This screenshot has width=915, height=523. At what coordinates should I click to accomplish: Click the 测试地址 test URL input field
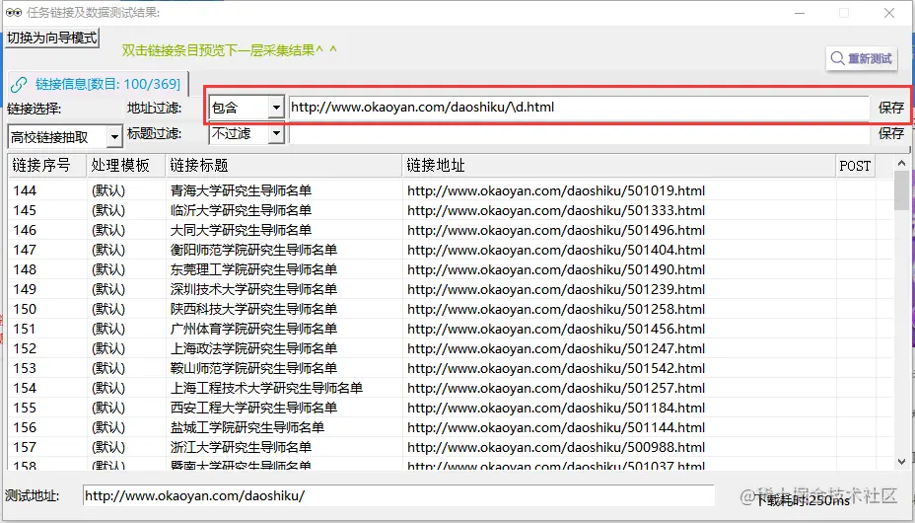[398, 496]
